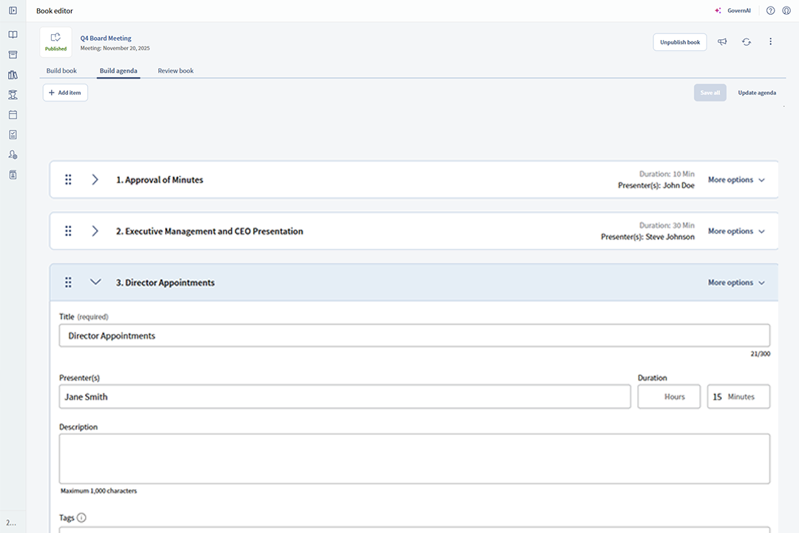Image resolution: width=799 pixels, height=533 pixels.
Task: Open More options for Executive Management item
Action: tap(737, 230)
